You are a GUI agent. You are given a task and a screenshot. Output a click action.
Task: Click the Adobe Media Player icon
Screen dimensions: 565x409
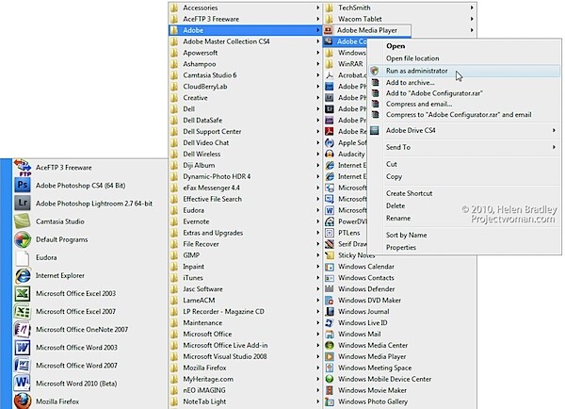(x=329, y=30)
